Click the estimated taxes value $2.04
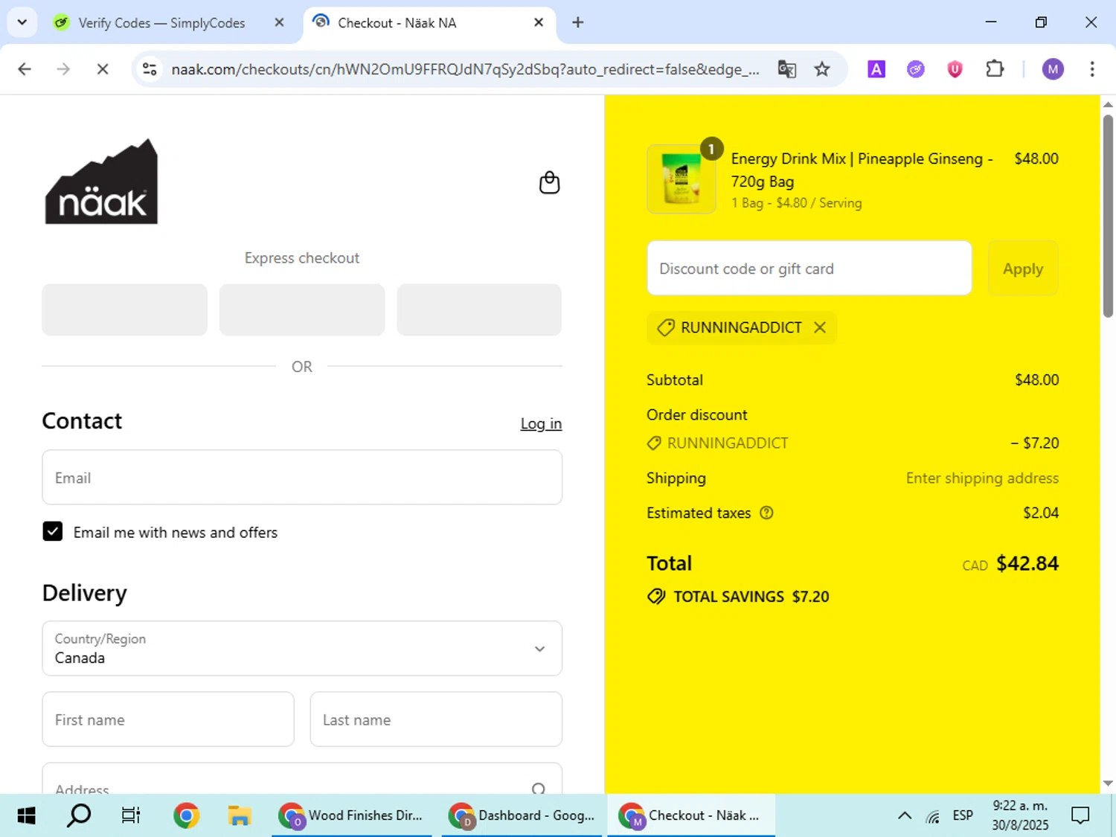This screenshot has height=837, width=1116. point(1041,513)
